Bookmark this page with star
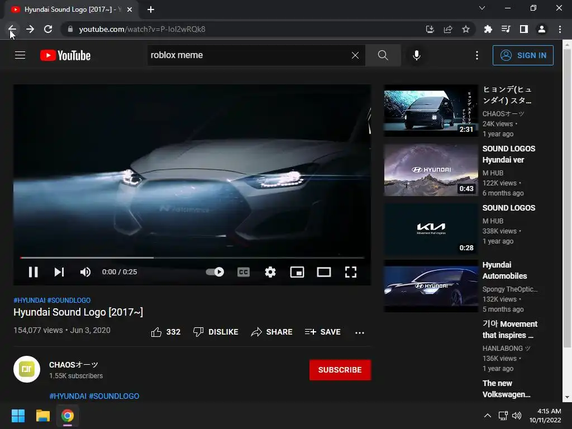The height and width of the screenshot is (429, 572). (466, 29)
